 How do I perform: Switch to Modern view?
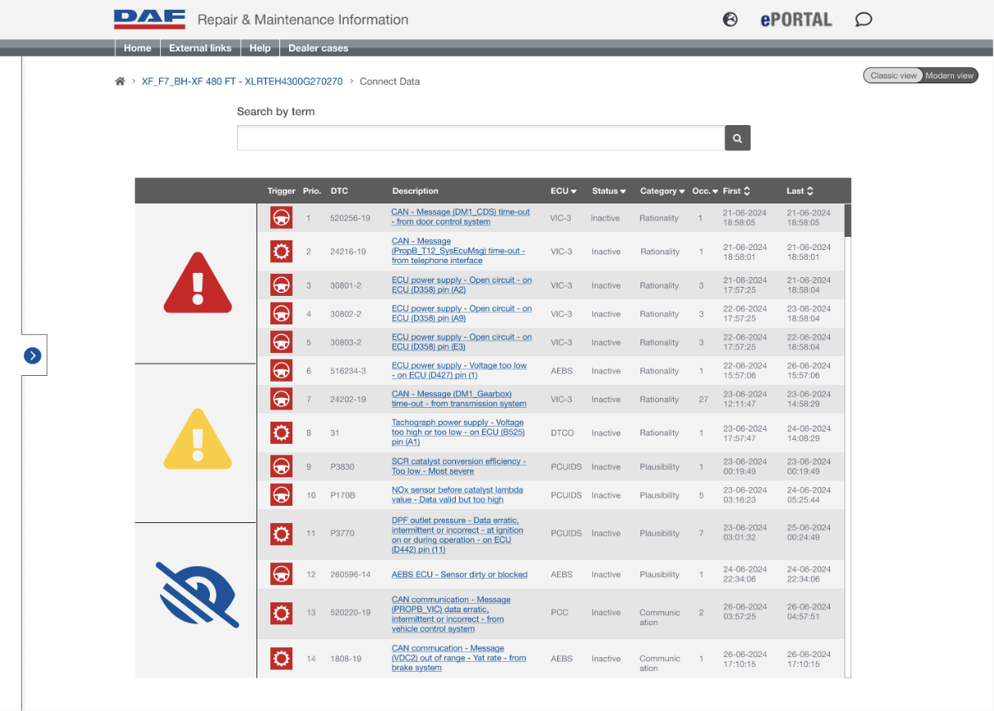pos(949,76)
